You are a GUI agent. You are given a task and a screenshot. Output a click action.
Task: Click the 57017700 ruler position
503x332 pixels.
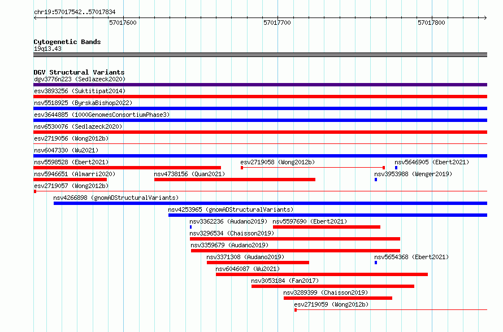pyautogui.click(x=277, y=23)
